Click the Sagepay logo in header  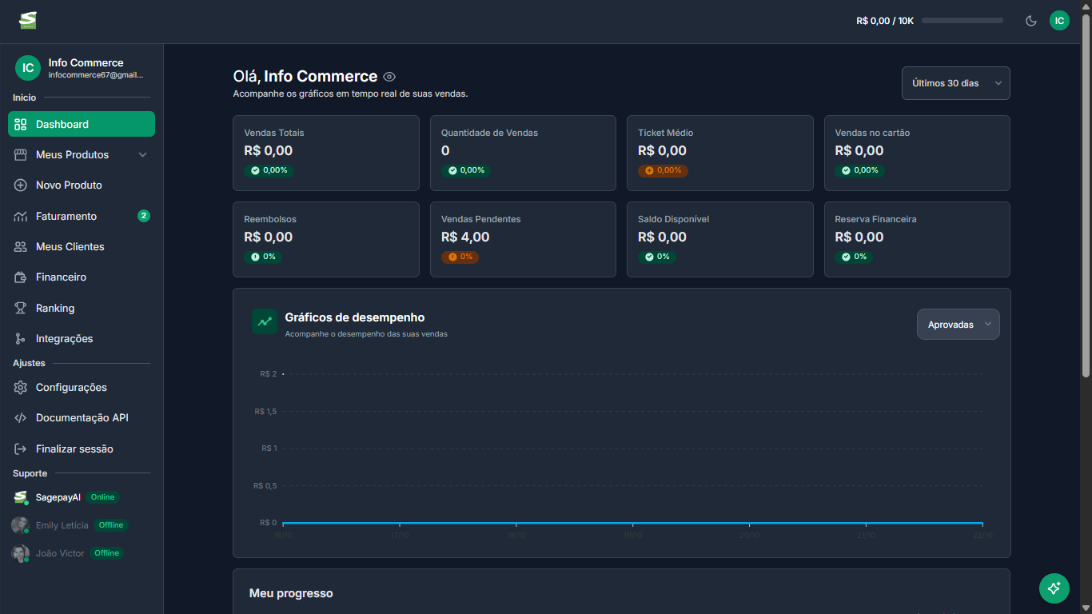click(x=28, y=21)
